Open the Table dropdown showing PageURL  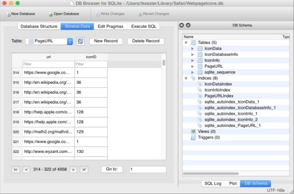[49, 41]
